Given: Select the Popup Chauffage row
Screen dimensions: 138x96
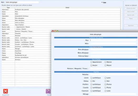Looking at the screenshot, I should pos(26,53).
